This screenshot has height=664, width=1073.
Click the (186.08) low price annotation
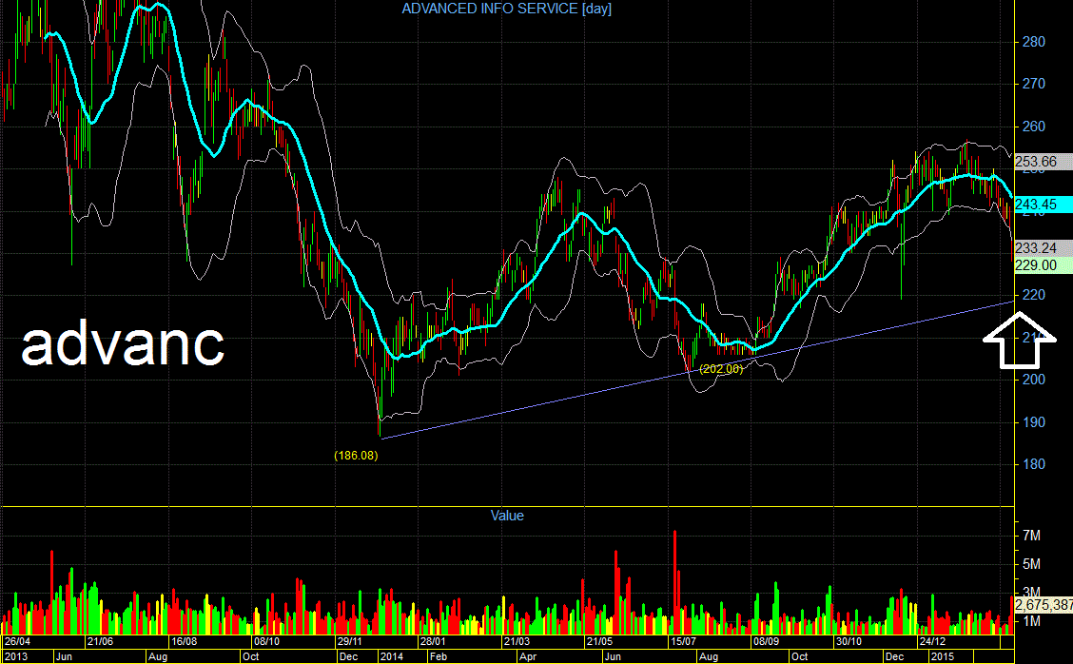[356, 456]
